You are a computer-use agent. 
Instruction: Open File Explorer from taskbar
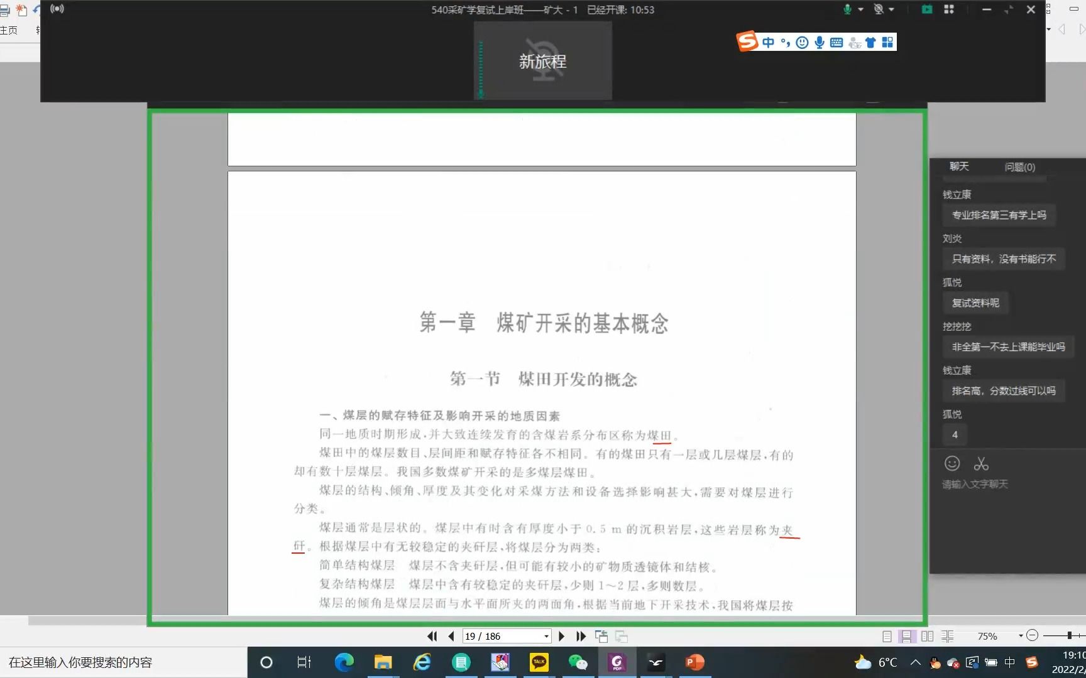(383, 662)
